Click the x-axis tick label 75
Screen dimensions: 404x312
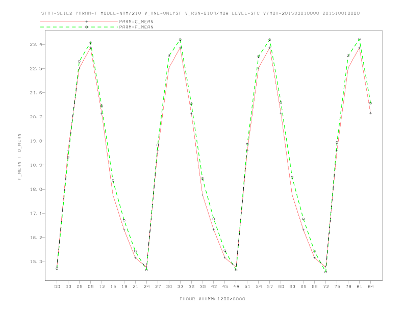[x=337, y=287]
